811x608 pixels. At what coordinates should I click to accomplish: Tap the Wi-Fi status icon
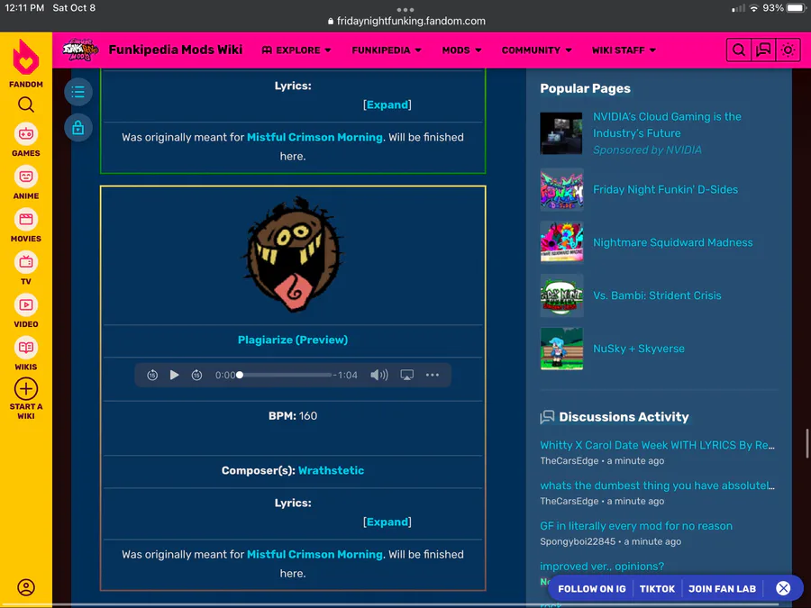[753, 8]
